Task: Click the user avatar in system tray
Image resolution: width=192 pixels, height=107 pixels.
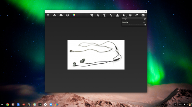Action: pyautogui.click(x=190, y=105)
